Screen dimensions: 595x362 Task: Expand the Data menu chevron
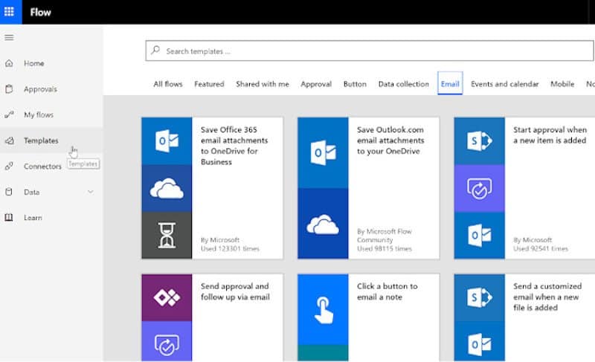coord(90,192)
